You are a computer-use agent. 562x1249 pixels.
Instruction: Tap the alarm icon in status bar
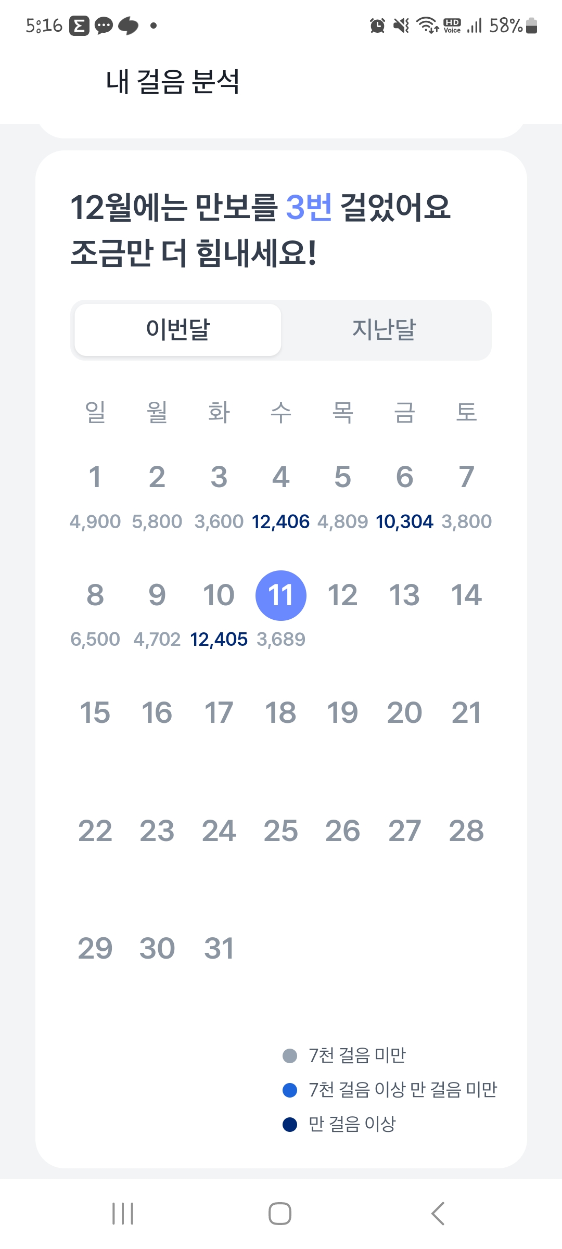pos(377,25)
